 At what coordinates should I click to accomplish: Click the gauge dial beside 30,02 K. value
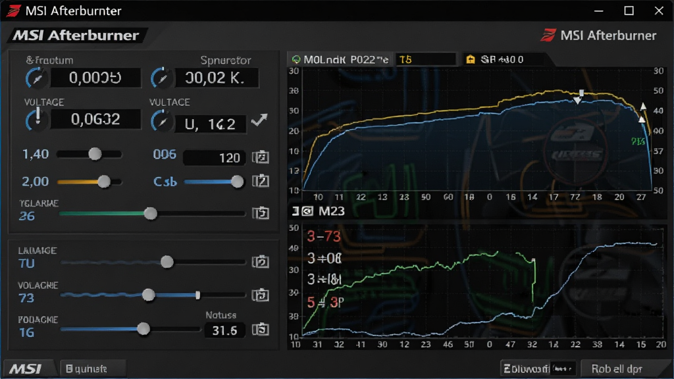[161, 78]
